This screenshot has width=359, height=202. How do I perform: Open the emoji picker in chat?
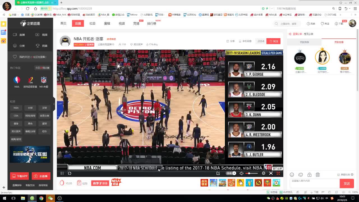(x=292, y=175)
